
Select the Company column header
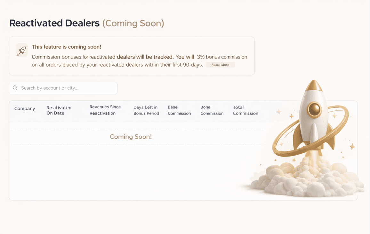(x=25, y=109)
